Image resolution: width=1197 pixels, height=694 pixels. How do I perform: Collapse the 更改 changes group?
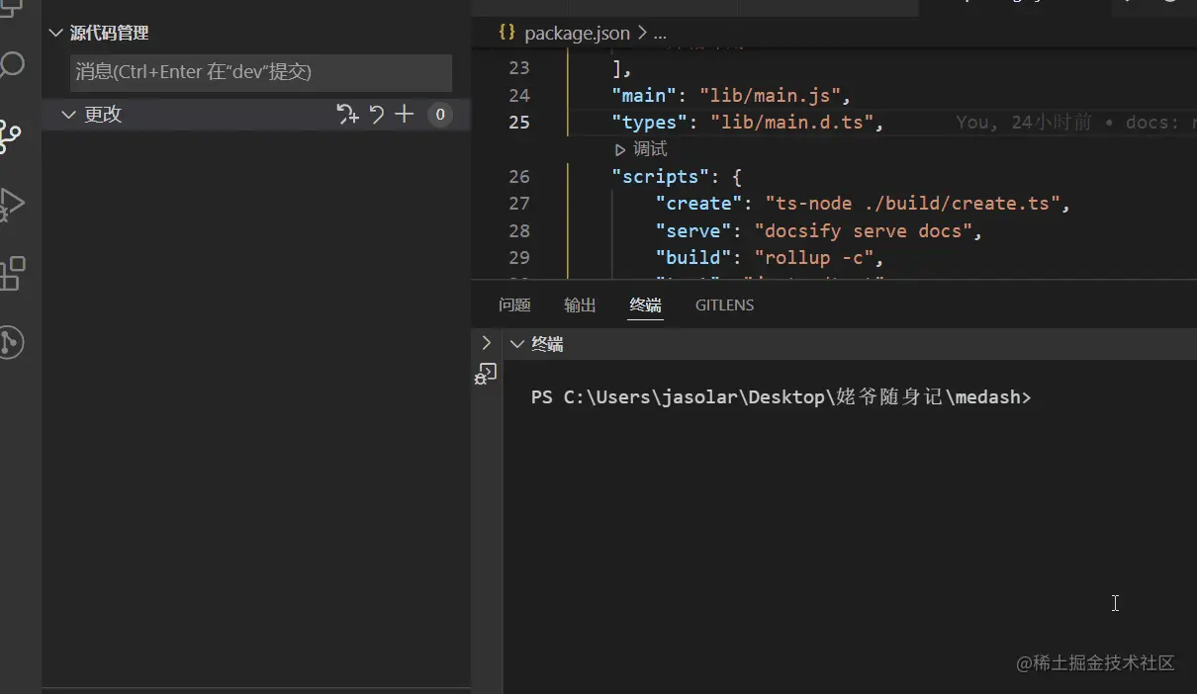[x=68, y=115]
